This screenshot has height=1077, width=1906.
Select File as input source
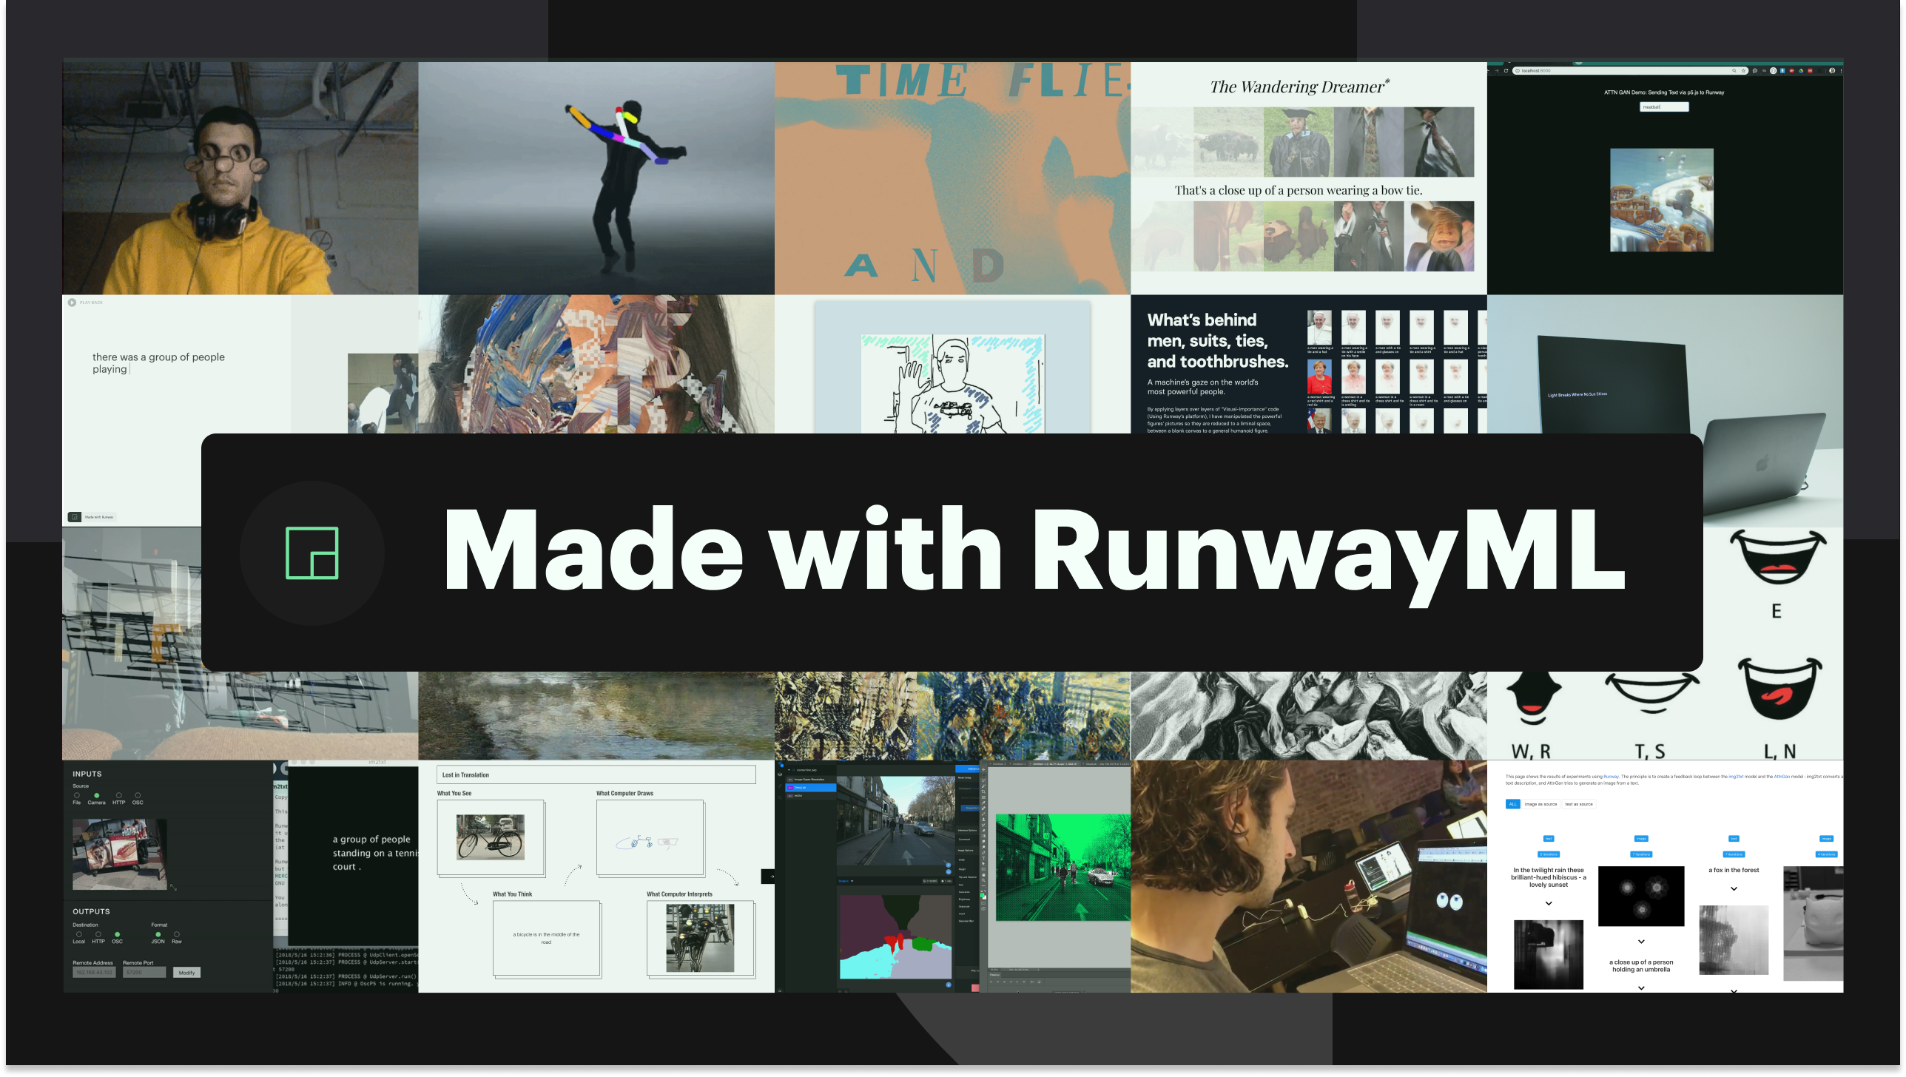coord(77,796)
